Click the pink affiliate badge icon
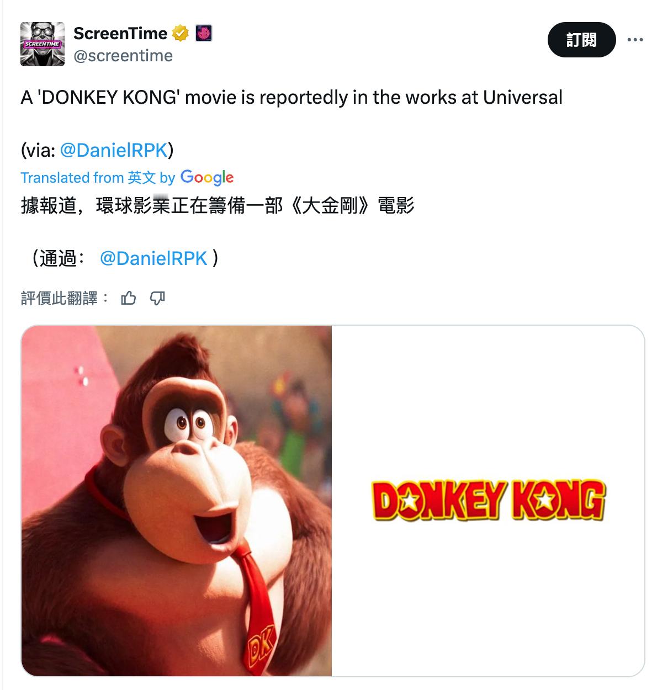 point(204,34)
